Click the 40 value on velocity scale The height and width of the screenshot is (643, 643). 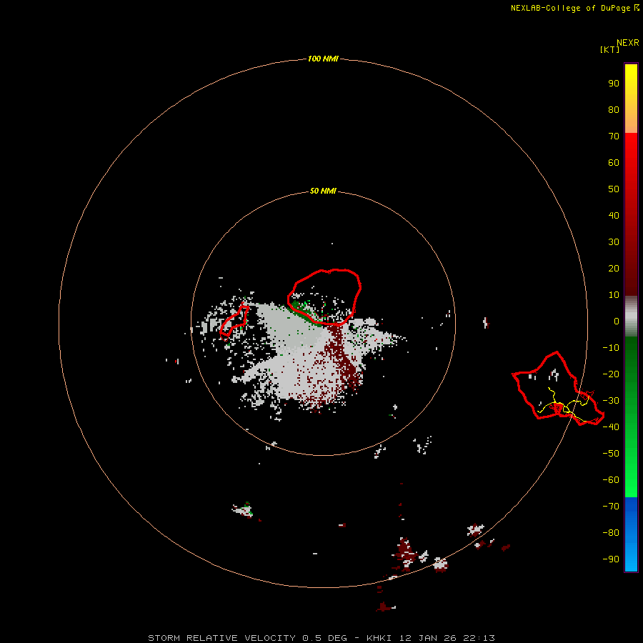[x=614, y=215]
